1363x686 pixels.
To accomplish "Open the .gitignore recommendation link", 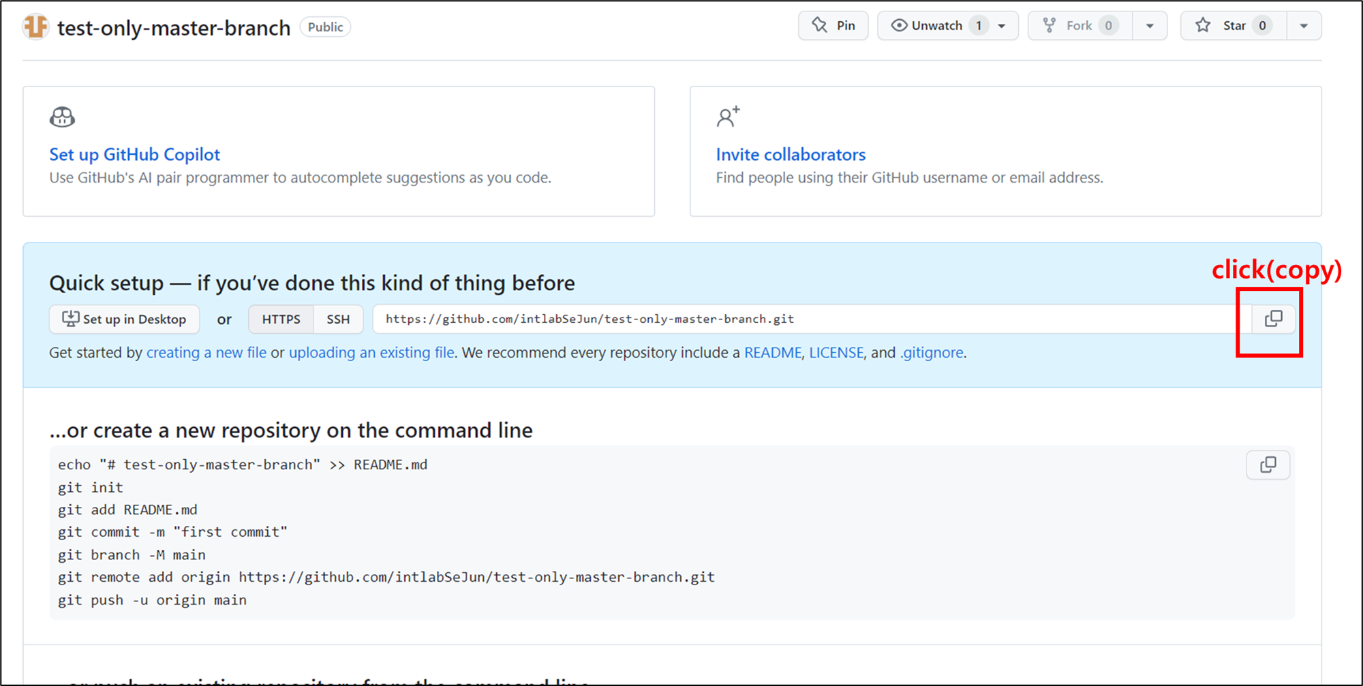I will [x=932, y=353].
